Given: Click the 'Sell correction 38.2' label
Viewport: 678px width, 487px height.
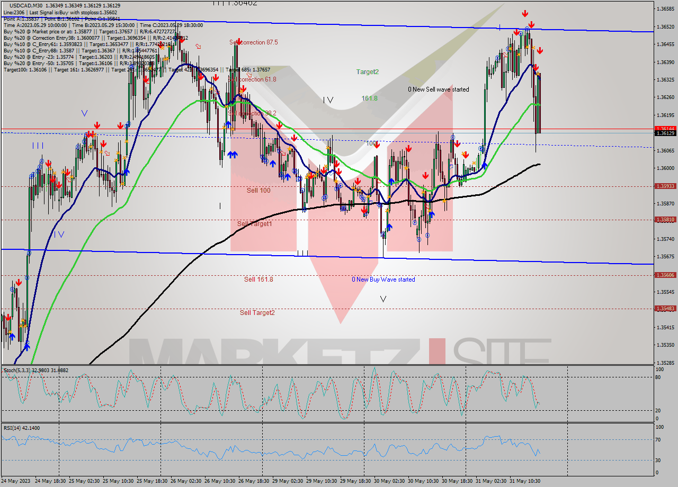Looking at the screenshot, I should click(253, 113).
